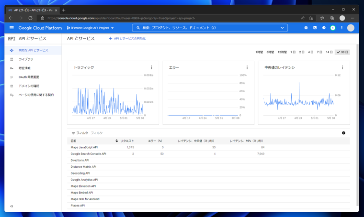The height and width of the screenshot is (217, 364).
Task: Click the OAuth consent screen icon
Action: point(11,77)
